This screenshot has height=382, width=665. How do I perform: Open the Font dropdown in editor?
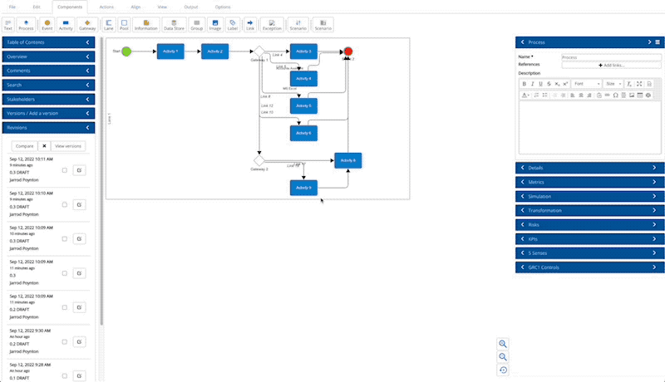586,84
